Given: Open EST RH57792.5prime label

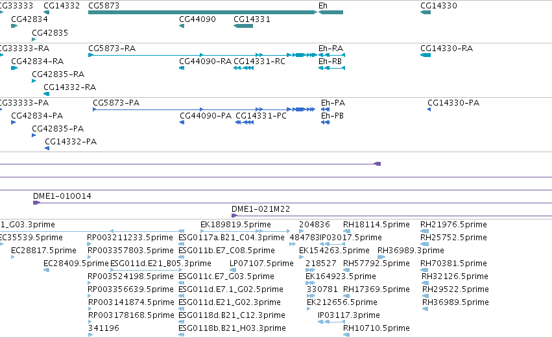Looking at the screenshot, I should [376, 264].
